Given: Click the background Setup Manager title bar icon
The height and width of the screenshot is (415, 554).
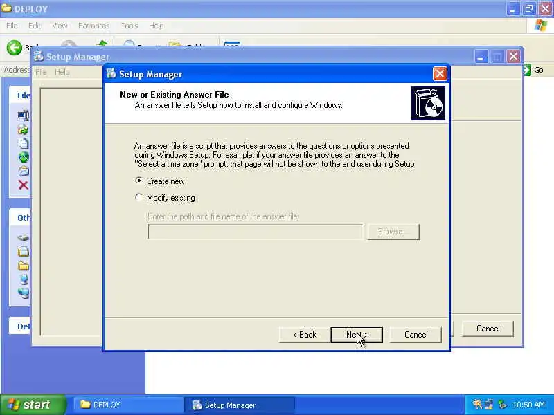Looking at the screenshot, I should pos(39,56).
